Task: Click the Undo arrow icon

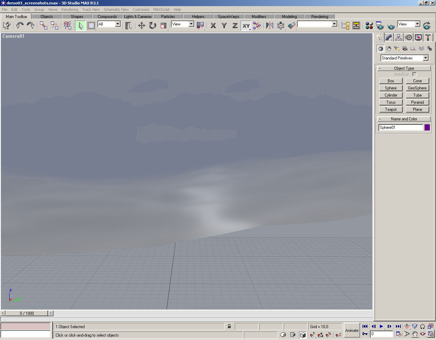Action: [x=20, y=26]
